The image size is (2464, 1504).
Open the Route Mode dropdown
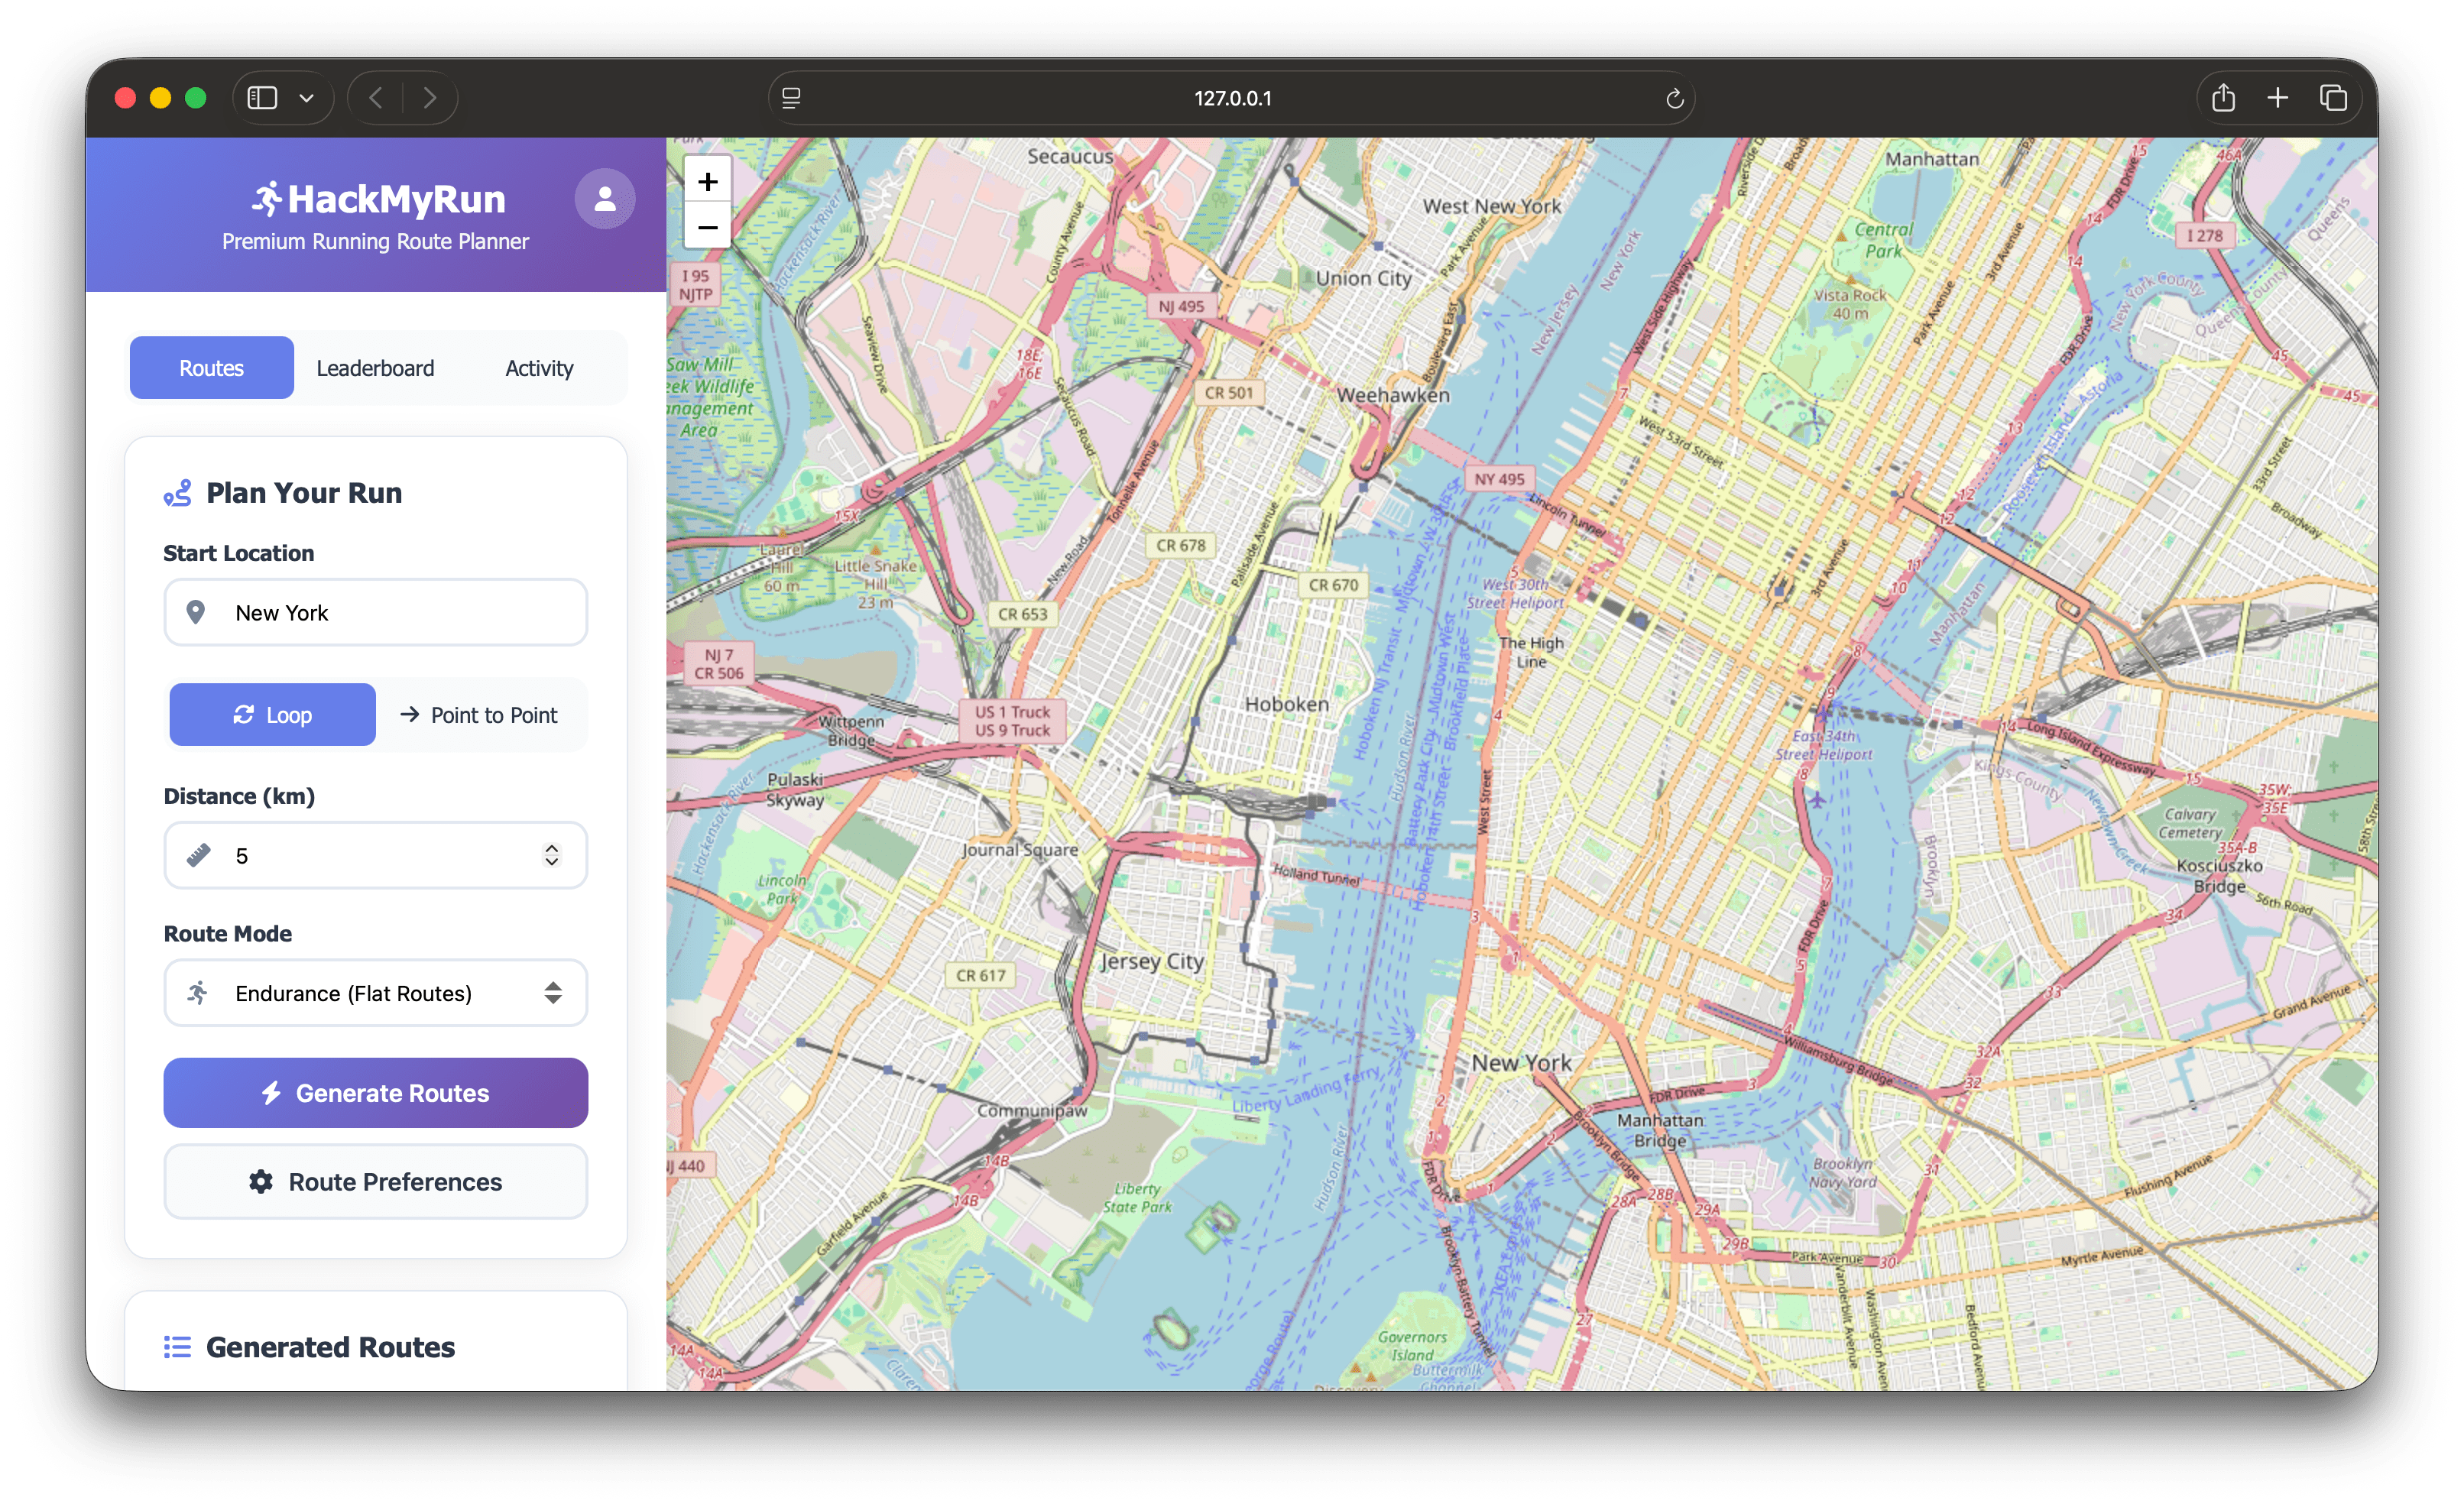[x=375, y=993]
